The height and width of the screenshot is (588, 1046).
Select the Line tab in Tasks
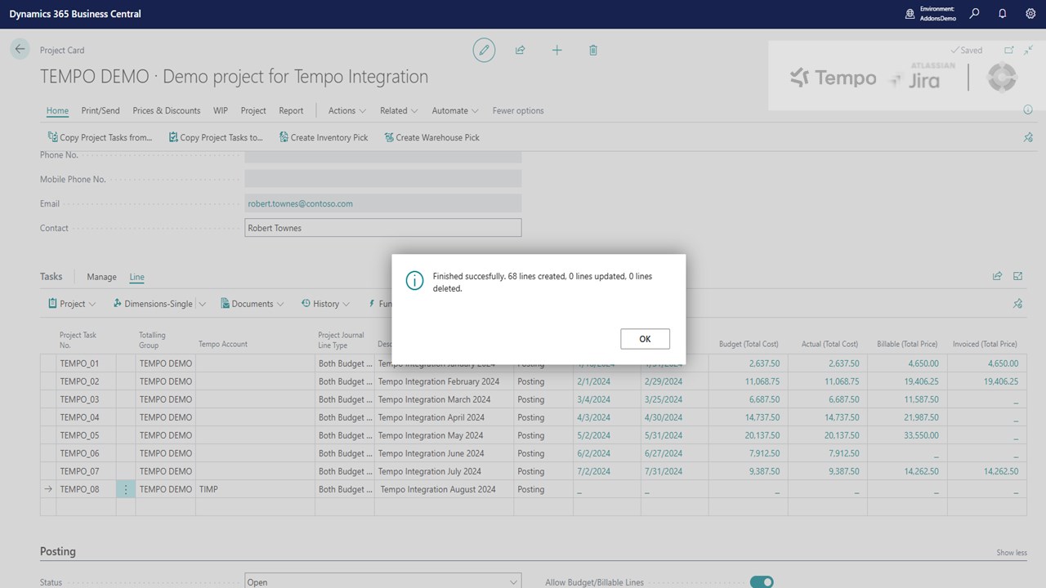(136, 277)
